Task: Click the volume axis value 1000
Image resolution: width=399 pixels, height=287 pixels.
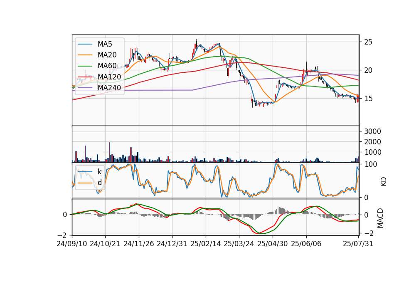Action: coord(372,152)
